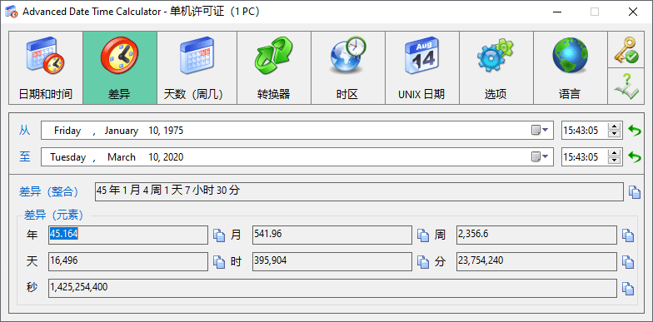Viewport: 653px width, 322px height.
Task: Open calendar dropdown for 从 date
Action: click(x=540, y=131)
